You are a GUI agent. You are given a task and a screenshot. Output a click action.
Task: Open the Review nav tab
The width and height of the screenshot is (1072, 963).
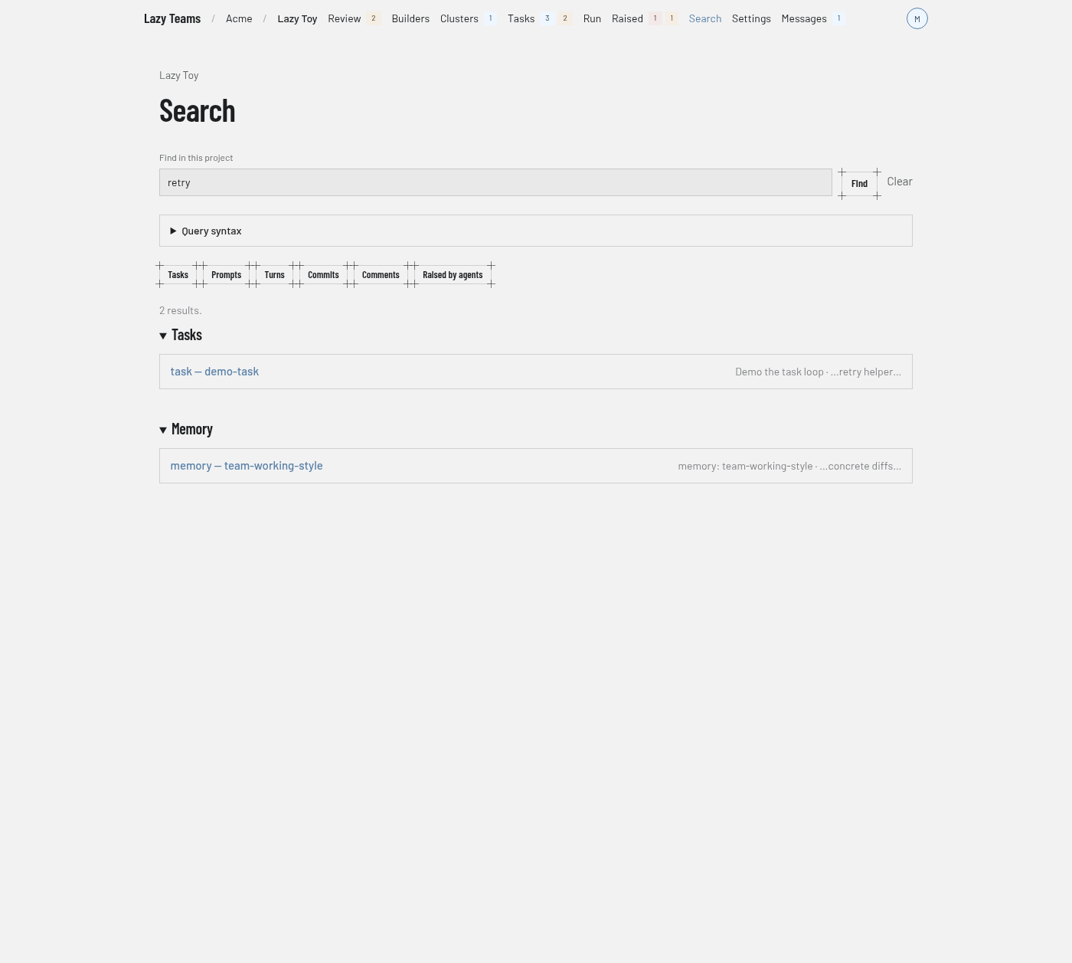344,18
